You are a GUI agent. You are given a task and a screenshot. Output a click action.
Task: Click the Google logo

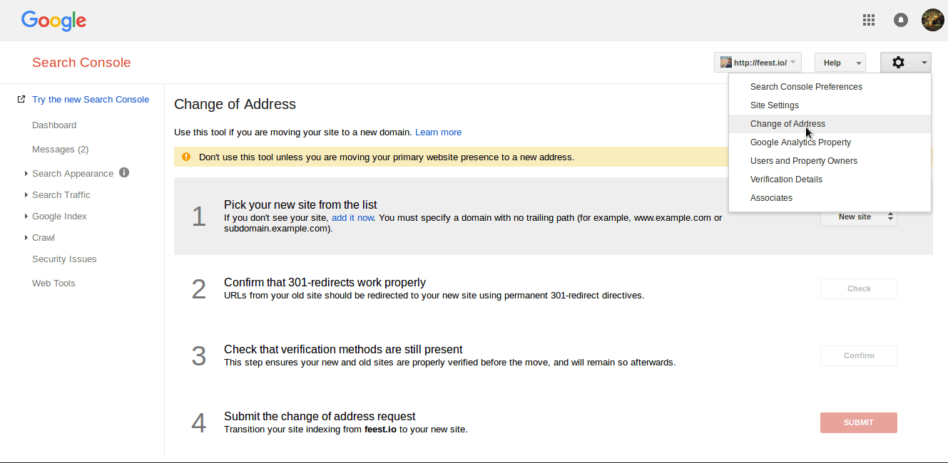point(53,21)
